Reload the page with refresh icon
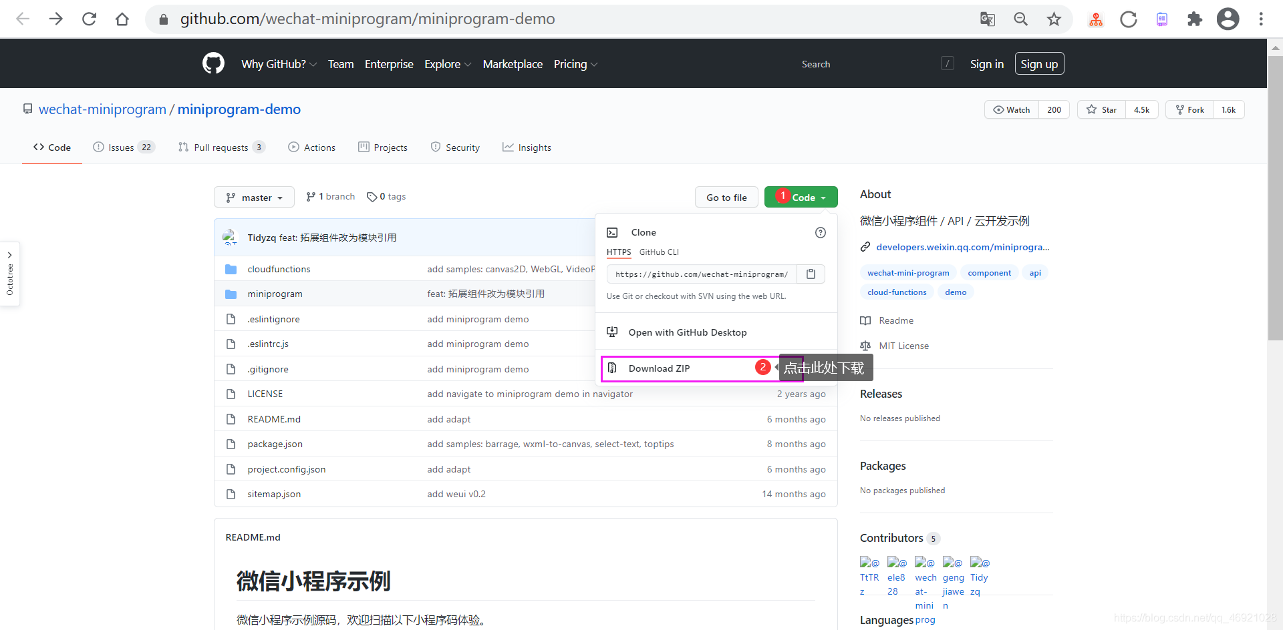1283x630 pixels. point(89,19)
